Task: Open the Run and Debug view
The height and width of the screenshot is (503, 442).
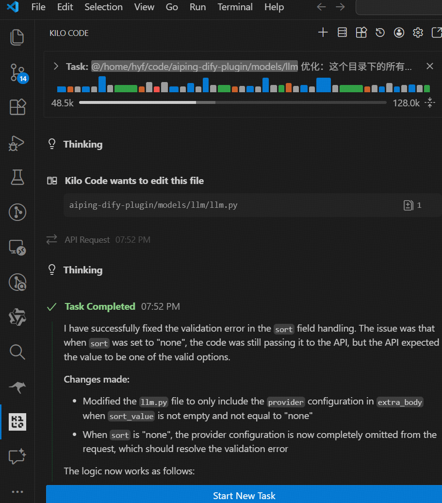Action: pyautogui.click(x=17, y=143)
